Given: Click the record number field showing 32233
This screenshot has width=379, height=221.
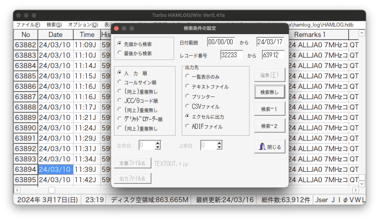Looking at the screenshot, I should tap(231, 54).
